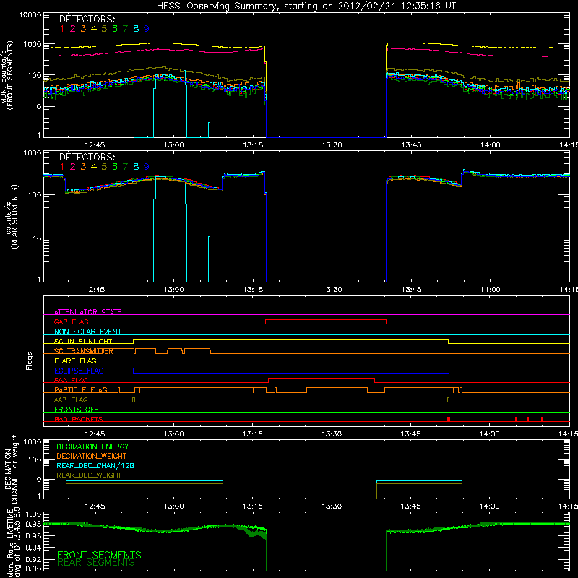Click the 13:00 tick label under the rear segments panel
The height and width of the screenshot is (578, 578).
point(173,290)
